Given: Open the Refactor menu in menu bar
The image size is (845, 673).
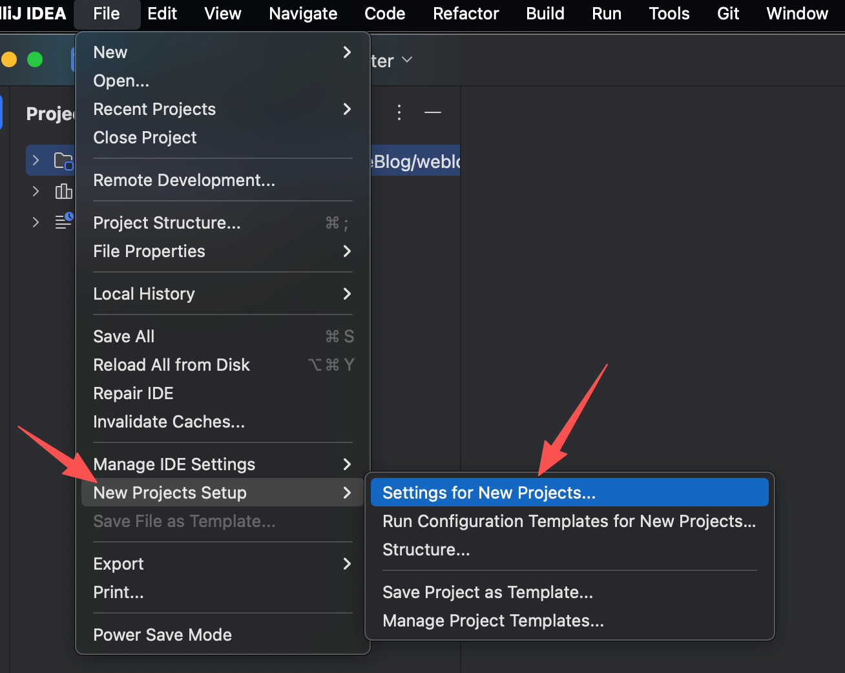Looking at the screenshot, I should (x=466, y=14).
